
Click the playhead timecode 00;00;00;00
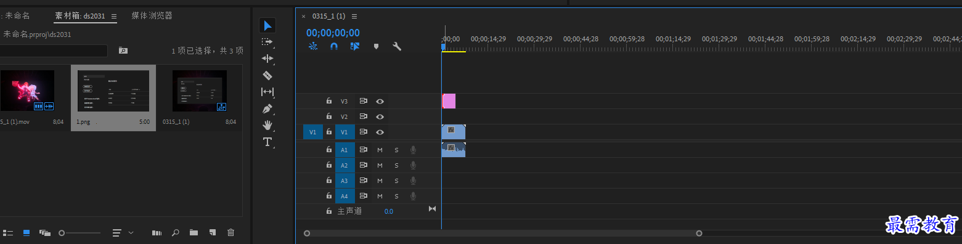[333, 33]
